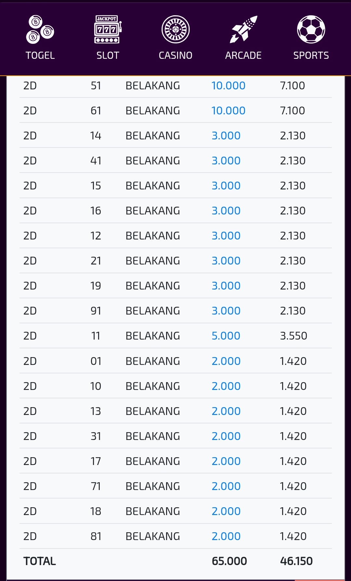Tap the Togel lottery balls icon

coord(40,30)
